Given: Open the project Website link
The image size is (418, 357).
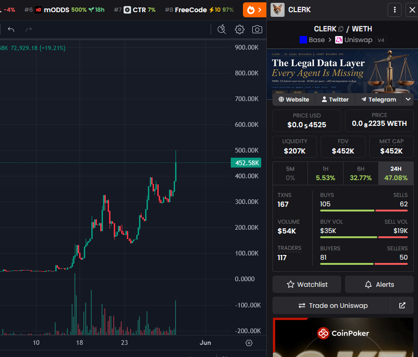Looking at the screenshot, I should point(294,99).
